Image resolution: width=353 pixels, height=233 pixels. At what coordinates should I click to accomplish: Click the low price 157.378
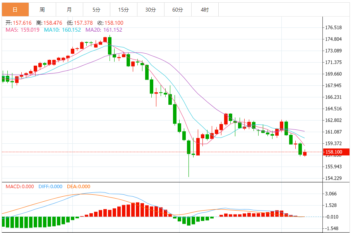(x=83, y=23)
